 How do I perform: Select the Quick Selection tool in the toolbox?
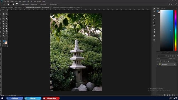pyautogui.click(x=6, y=16)
